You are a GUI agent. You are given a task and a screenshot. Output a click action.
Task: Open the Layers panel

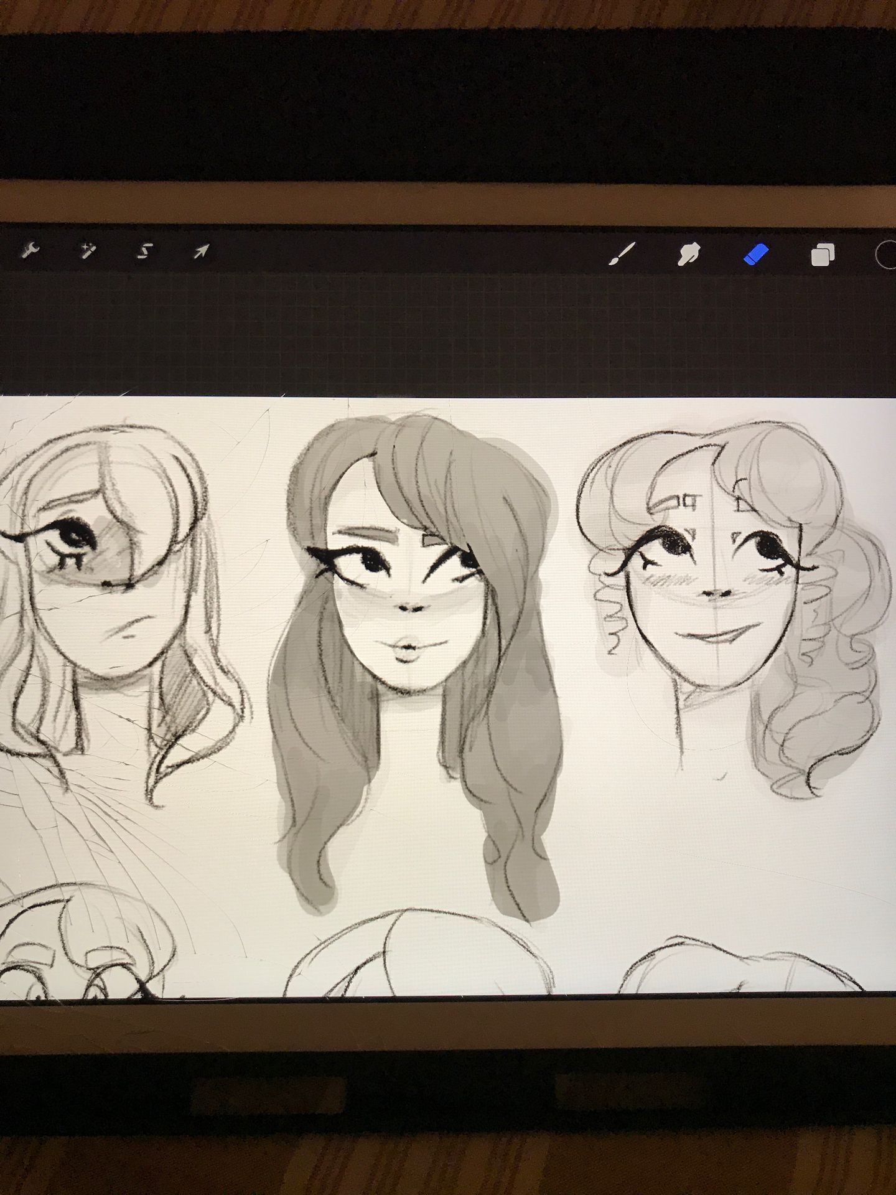(x=823, y=255)
